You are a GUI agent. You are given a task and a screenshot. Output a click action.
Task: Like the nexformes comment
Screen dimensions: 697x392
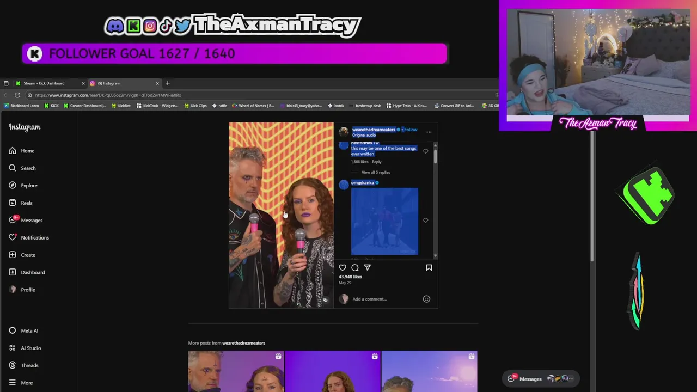point(426,151)
